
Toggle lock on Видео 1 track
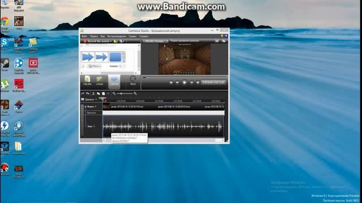pyautogui.click(x=85, y=107)
